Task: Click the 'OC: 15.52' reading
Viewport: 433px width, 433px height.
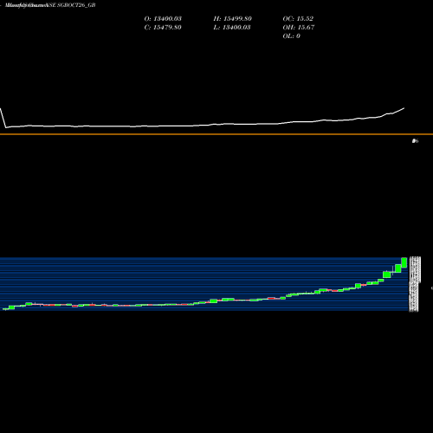Action: (x=298, y=19)
